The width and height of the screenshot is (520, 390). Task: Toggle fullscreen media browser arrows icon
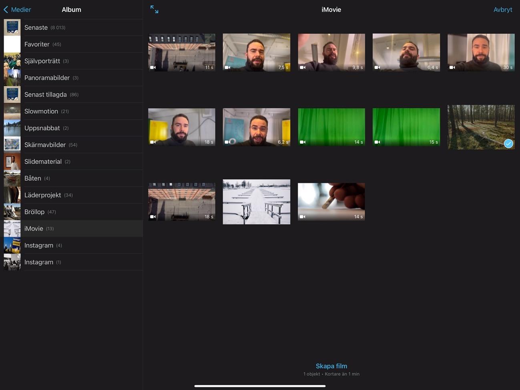coord(155,10)
